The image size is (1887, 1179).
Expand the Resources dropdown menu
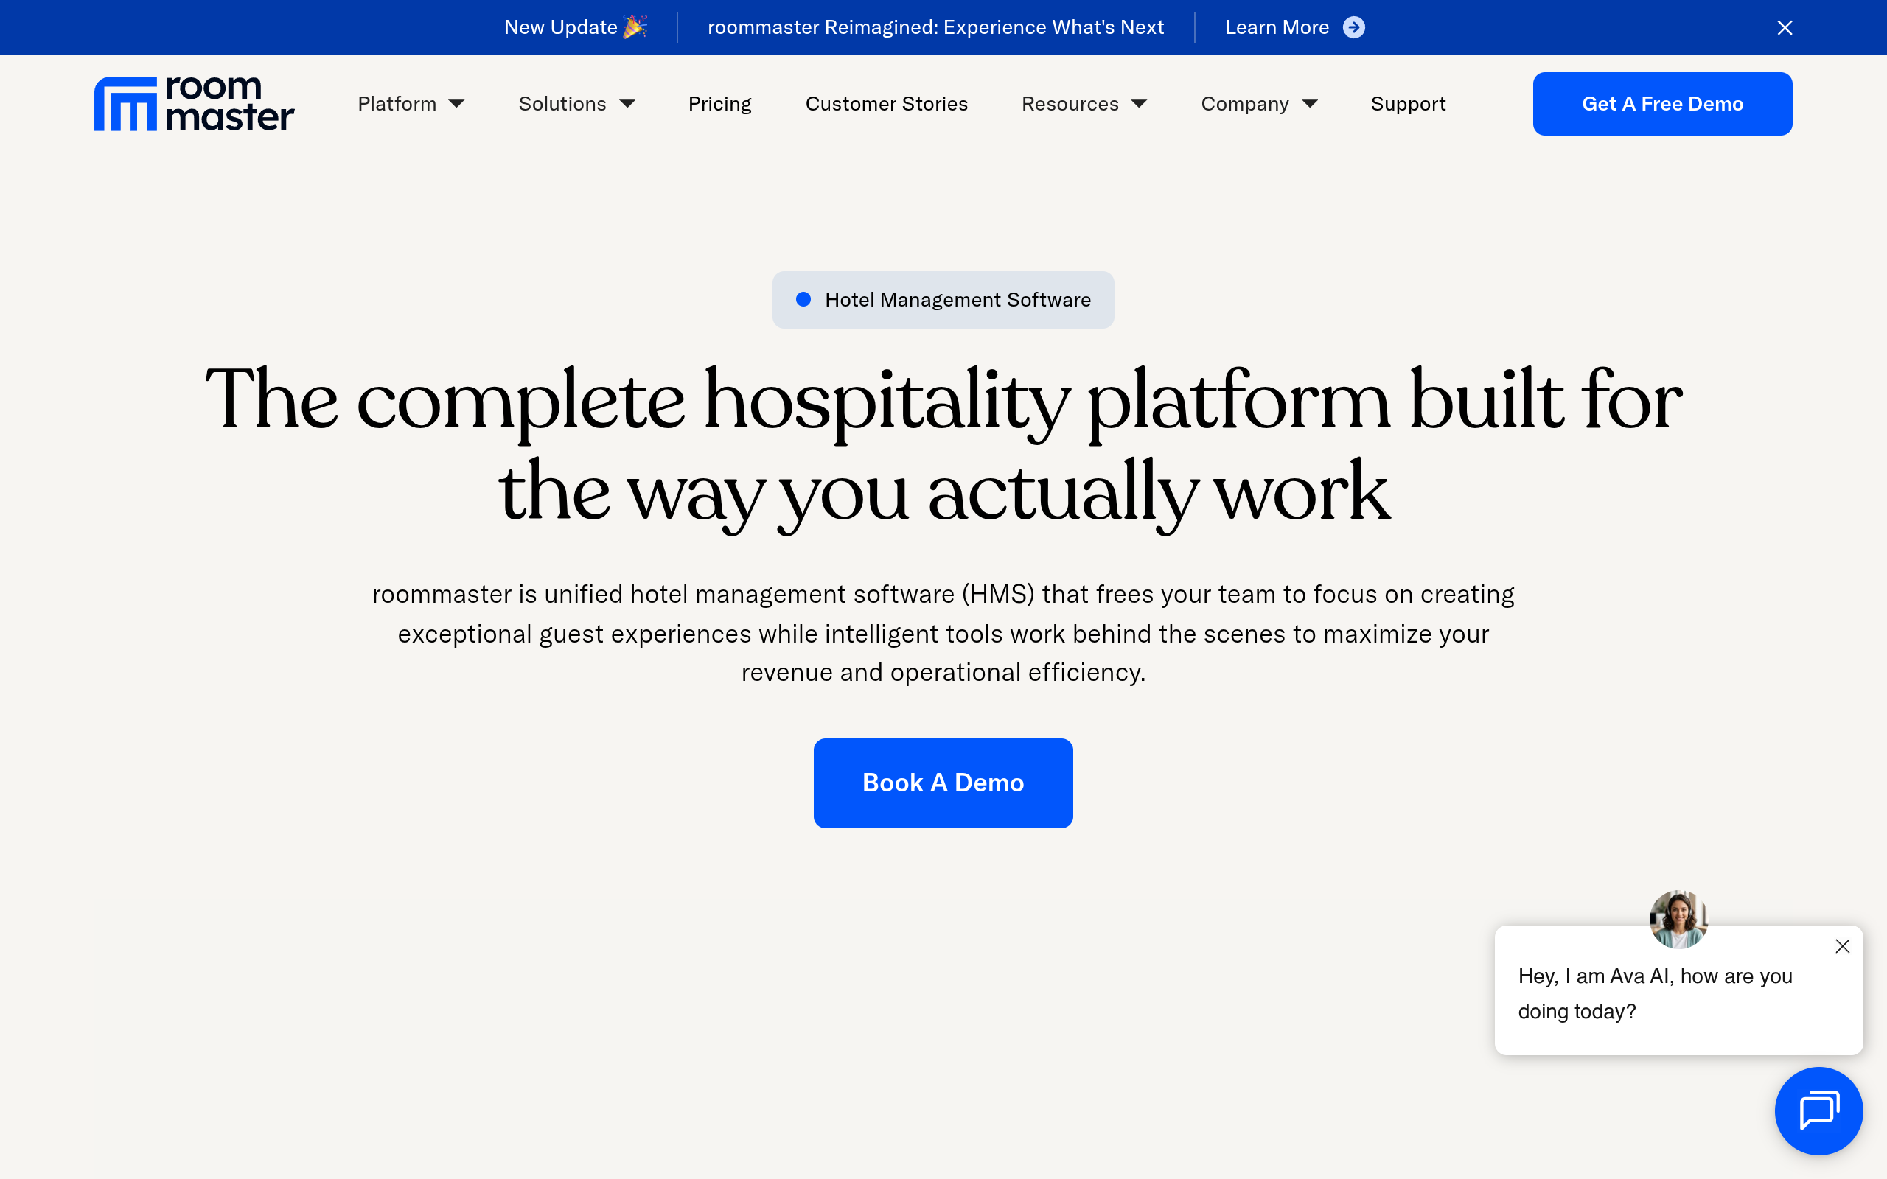(1084, 104)
